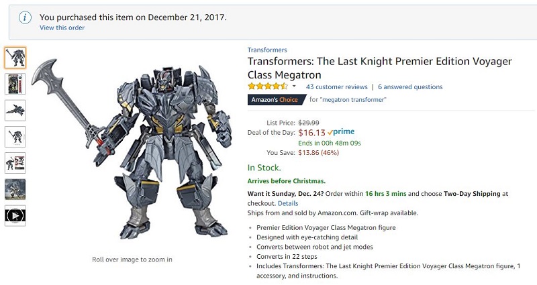Click the product title text
The width and height of the screenshot is (537, 285).
[x=379, y=68]
